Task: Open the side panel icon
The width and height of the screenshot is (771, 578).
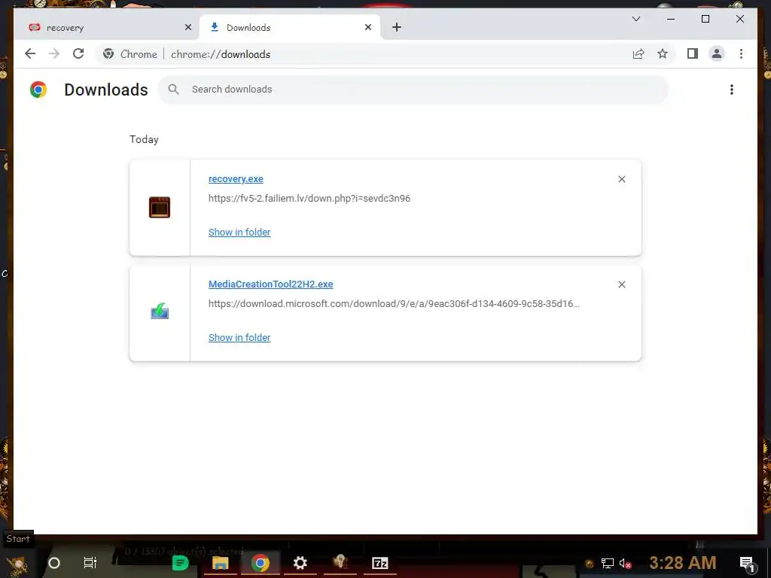Action: pos(693,53)
